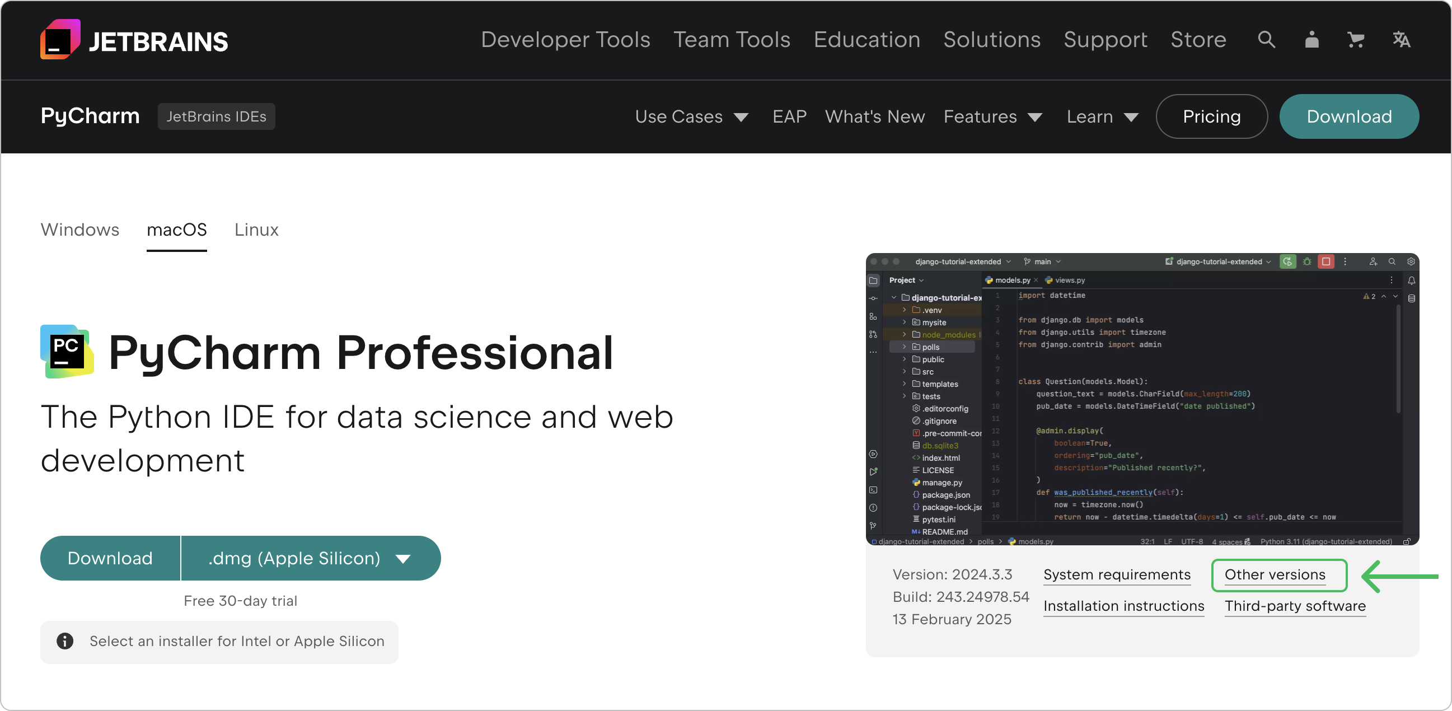Click the JetBrains logo icon
The width and height of the screenshot is (1452, 711).
pyautogui.click(x=60, y=39)
